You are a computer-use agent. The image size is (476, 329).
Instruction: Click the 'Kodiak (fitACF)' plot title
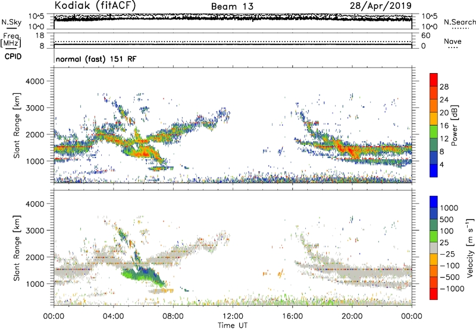click(x=95, y=5)
